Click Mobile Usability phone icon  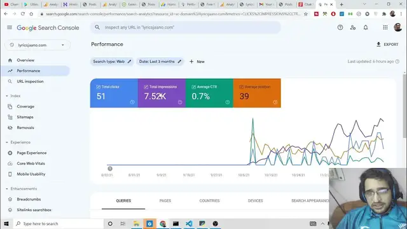click(10, 174)
